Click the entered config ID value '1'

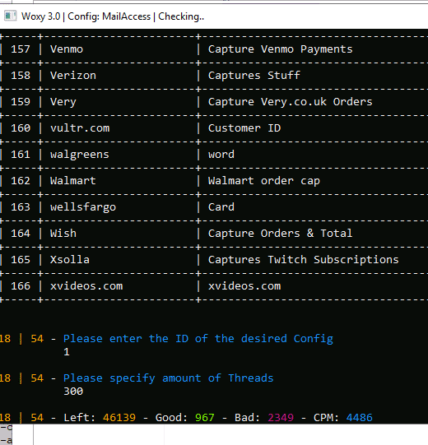(x=67, y=352)
